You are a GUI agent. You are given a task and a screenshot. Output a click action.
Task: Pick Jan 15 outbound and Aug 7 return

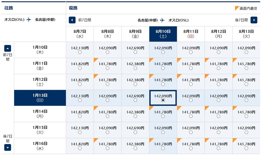[x=80, y=132]
